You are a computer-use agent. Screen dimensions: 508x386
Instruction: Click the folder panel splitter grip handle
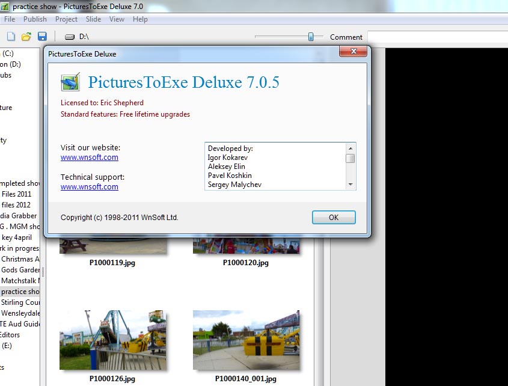43,271
